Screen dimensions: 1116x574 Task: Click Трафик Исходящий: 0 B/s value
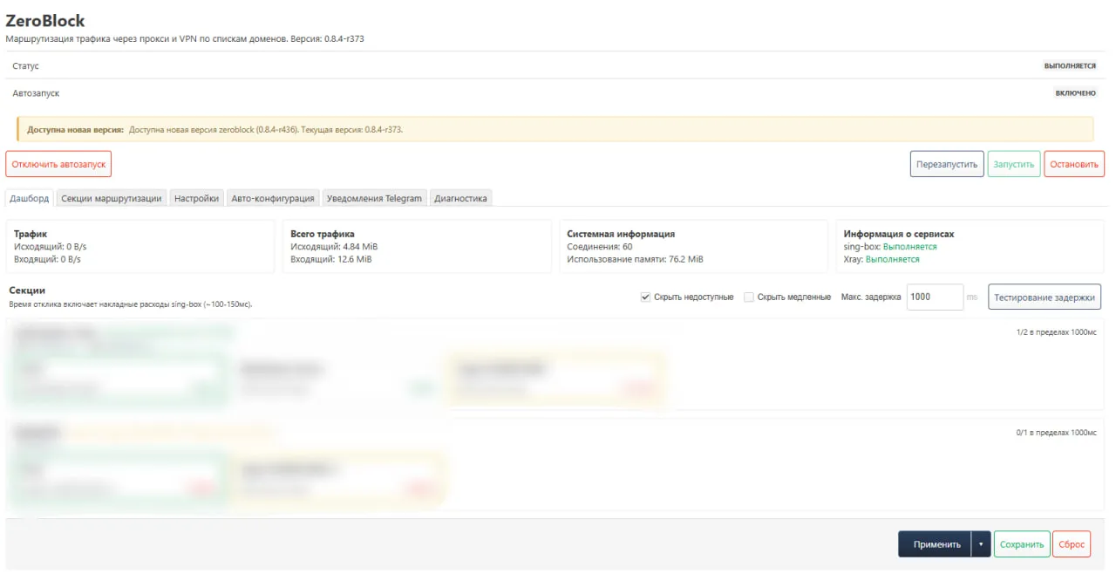[49, 247]
